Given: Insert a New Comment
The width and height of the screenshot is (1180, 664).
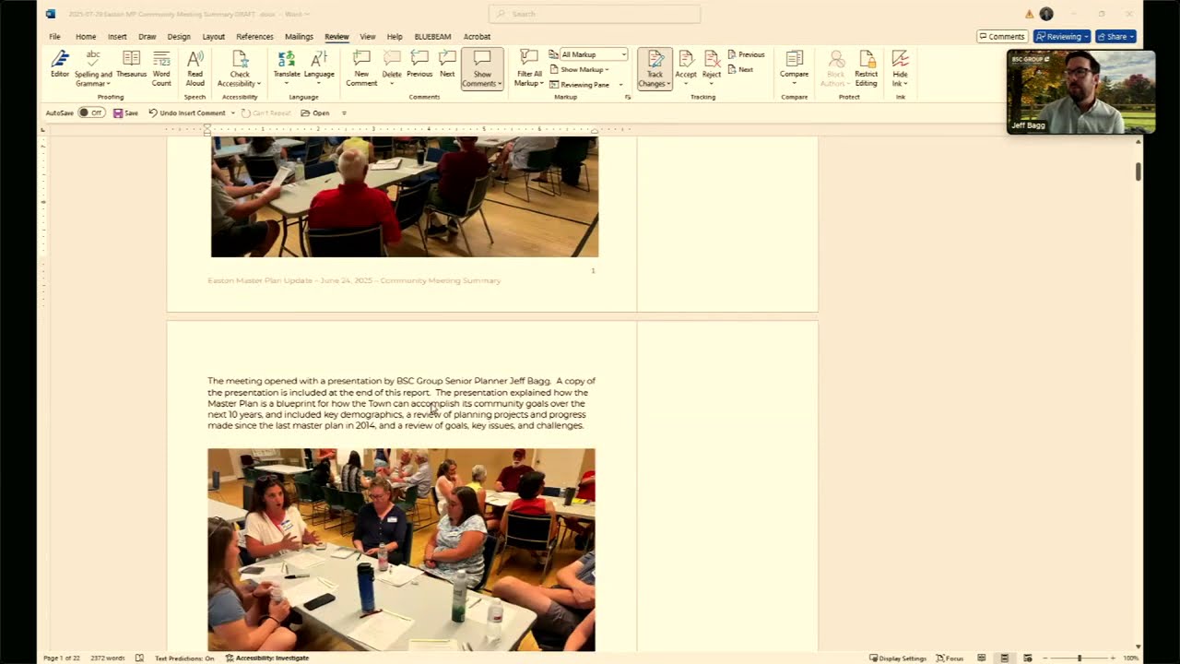Looking at the screenshot, I should [361, 69].
